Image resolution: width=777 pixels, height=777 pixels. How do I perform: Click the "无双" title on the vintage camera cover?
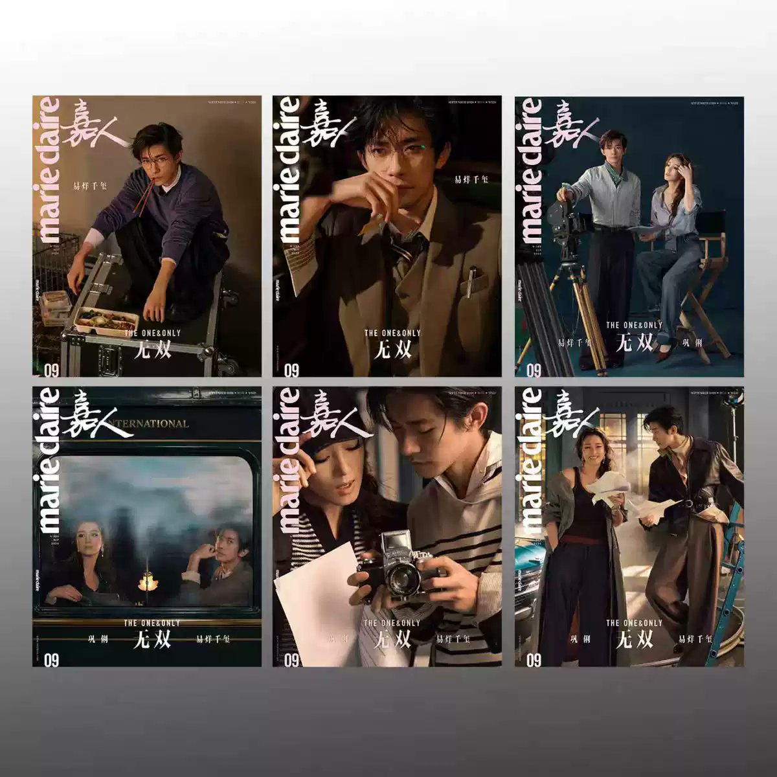pos(393,640)
